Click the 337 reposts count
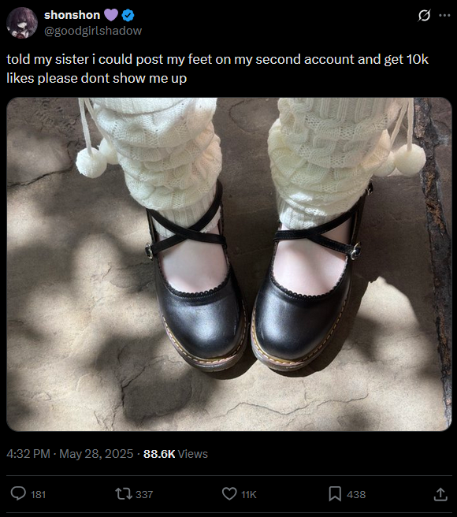This screenshot has width=457, height=517. (144, 494)
